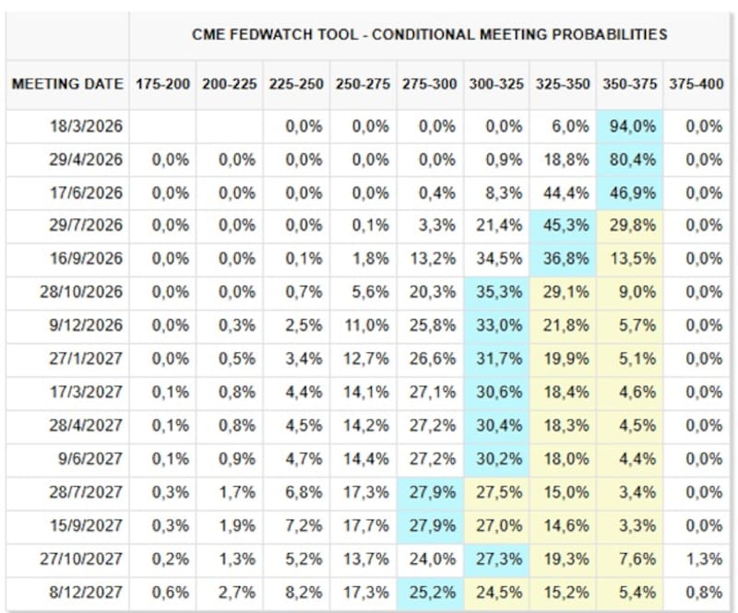738x613 pixels.
Task: Select the 175-200 column header
Action: click(x=162, y=84)
